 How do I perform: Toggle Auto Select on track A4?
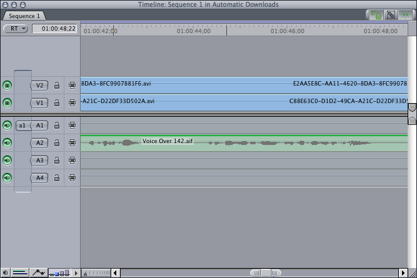point(72,178)
